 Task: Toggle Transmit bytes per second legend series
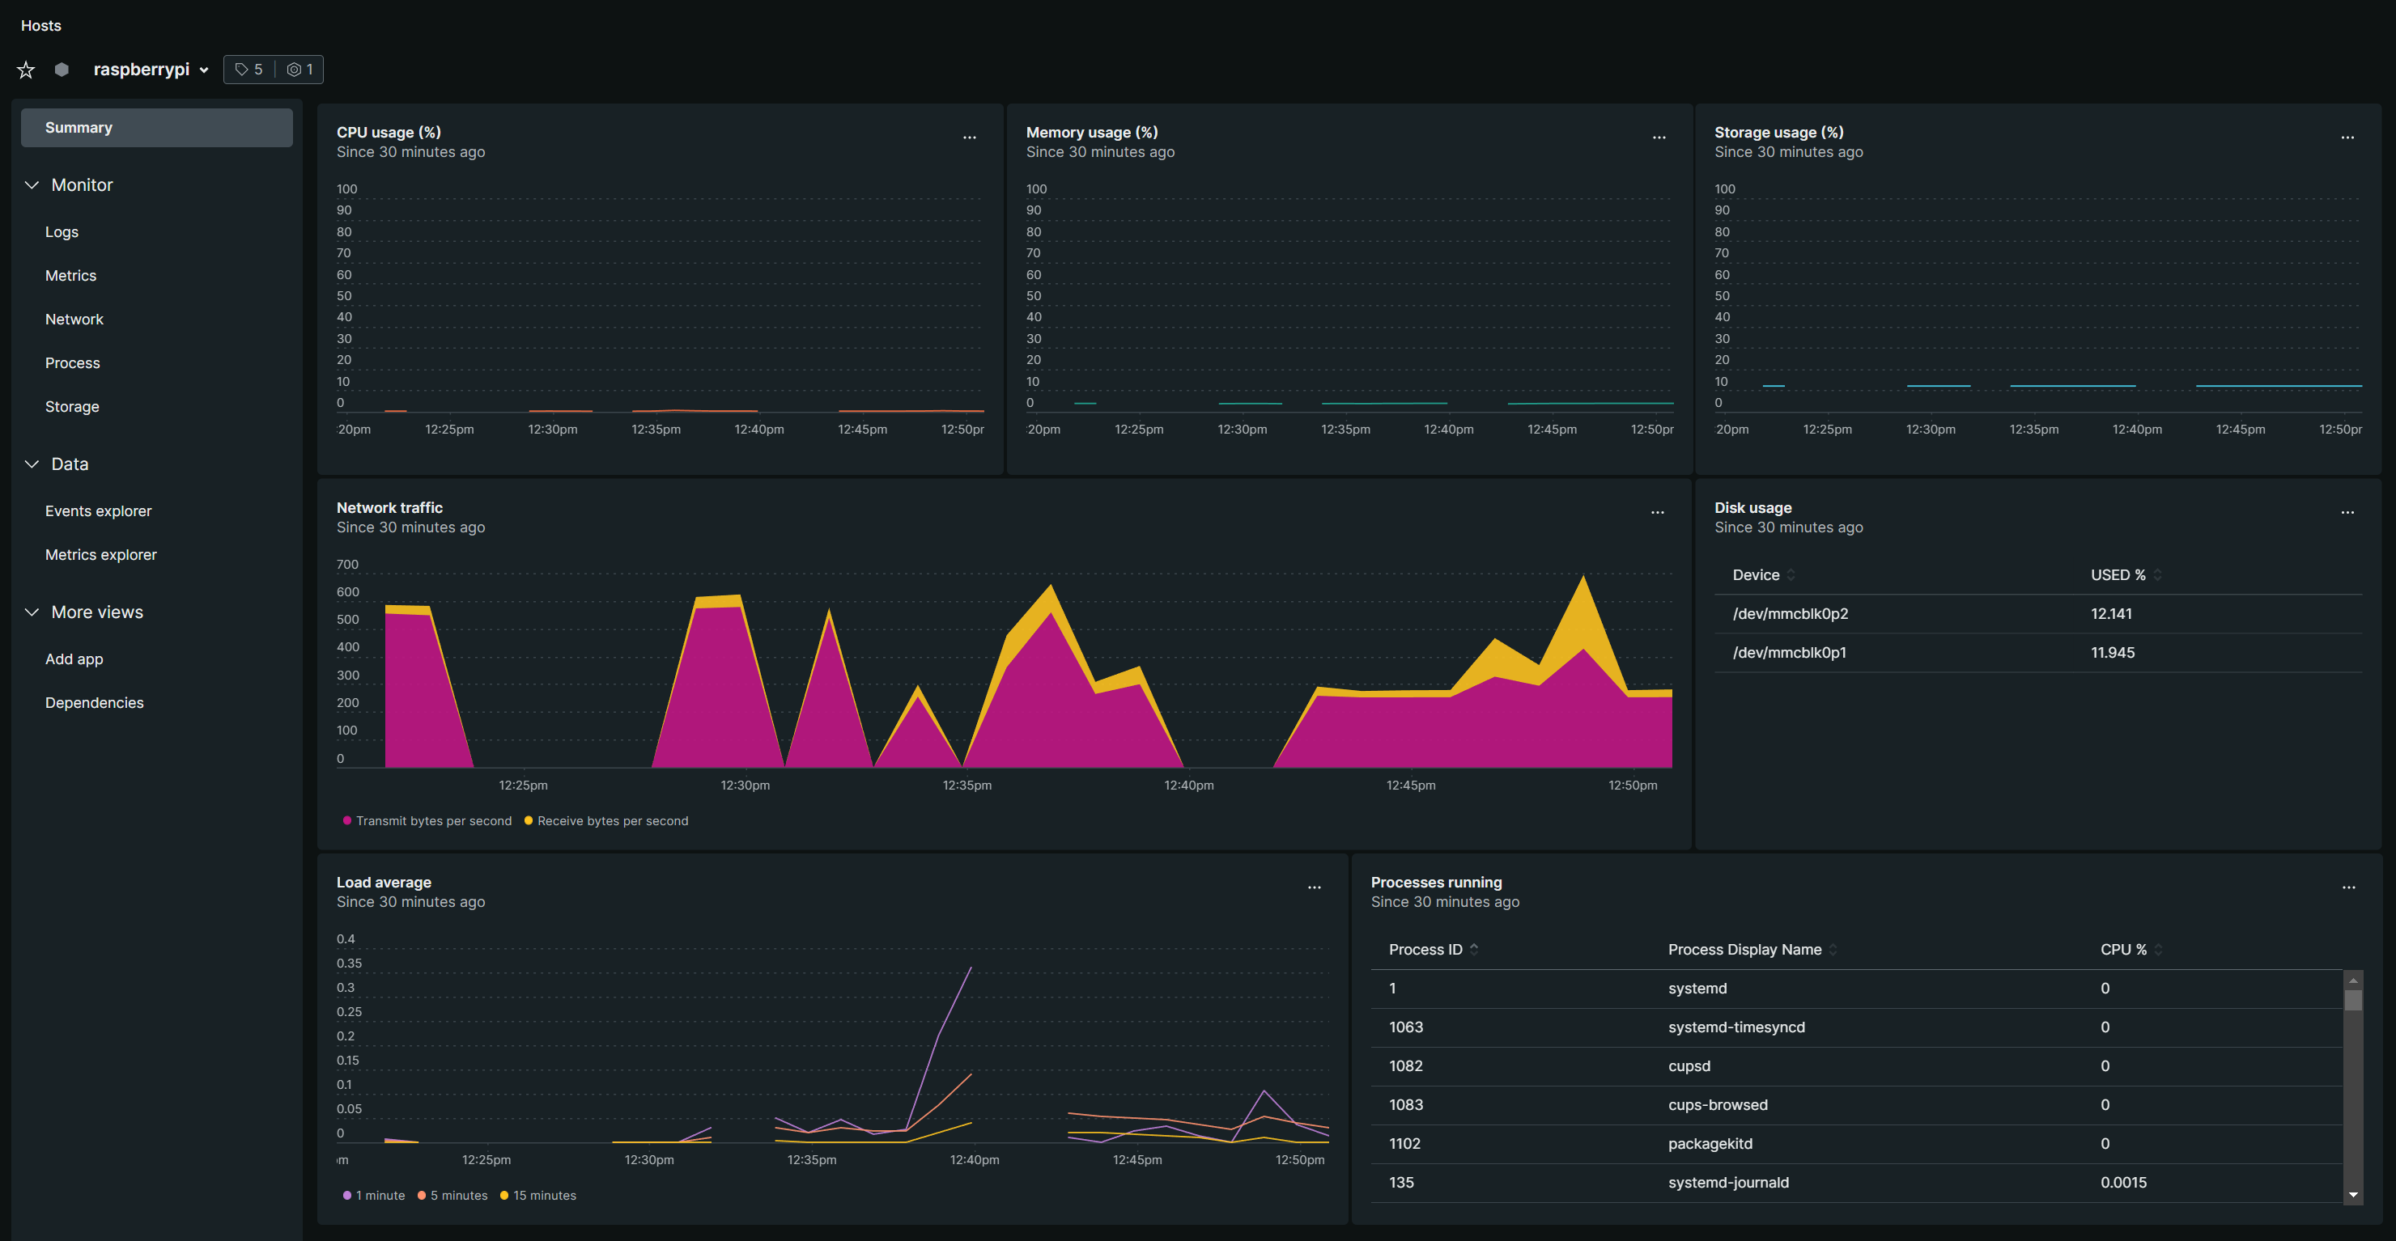(427, 821)
